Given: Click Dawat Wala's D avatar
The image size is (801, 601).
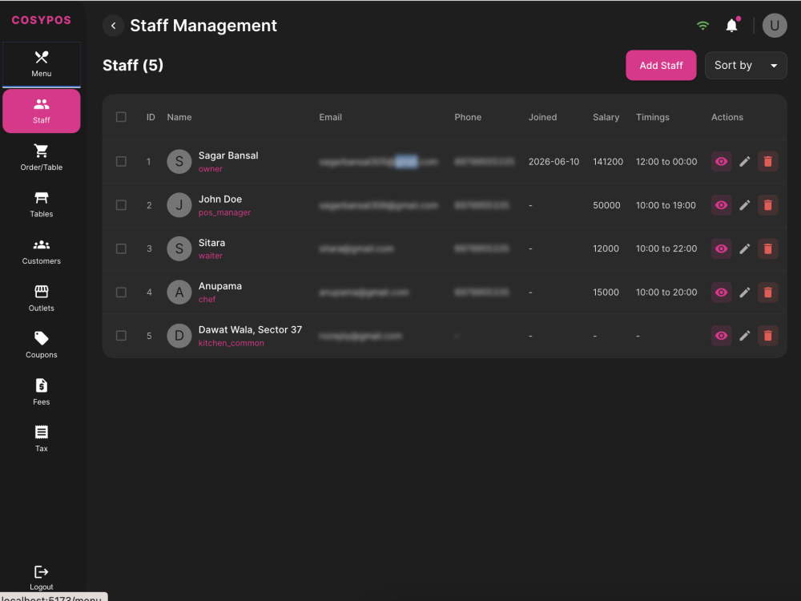Looking at the screenshot, I should click(x=179, y=336).
